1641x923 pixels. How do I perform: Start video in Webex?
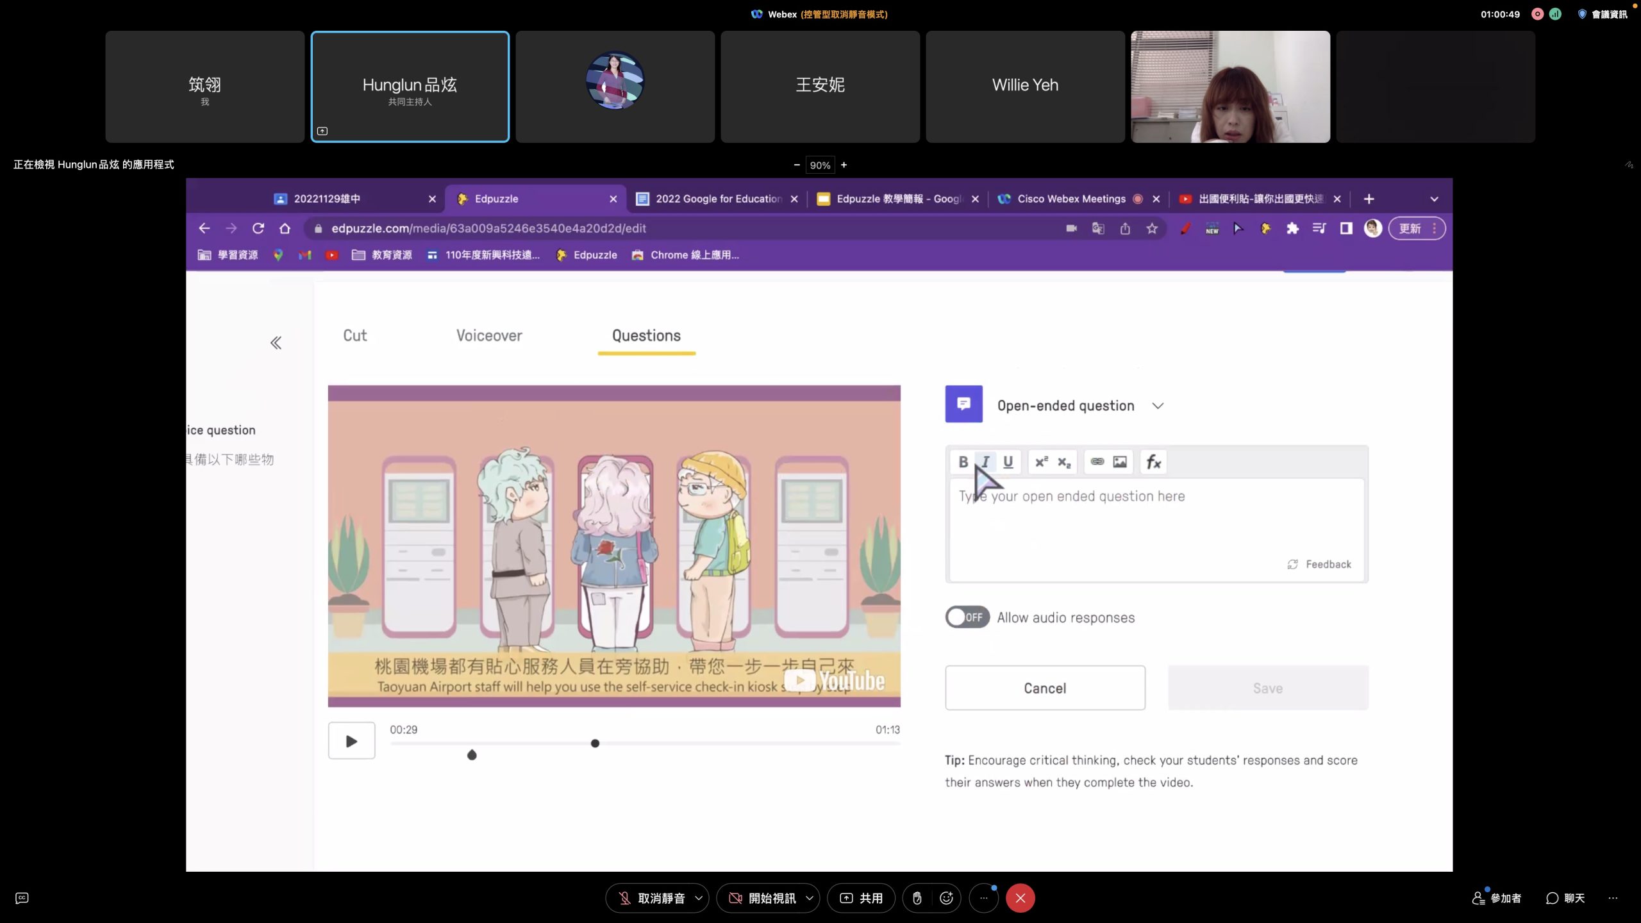[762, 898]
